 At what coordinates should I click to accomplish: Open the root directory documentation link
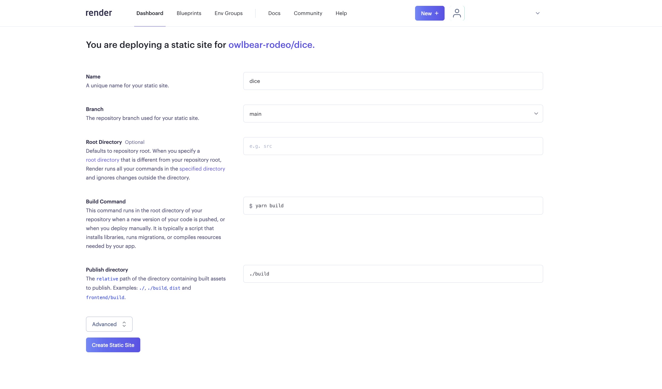102,160
